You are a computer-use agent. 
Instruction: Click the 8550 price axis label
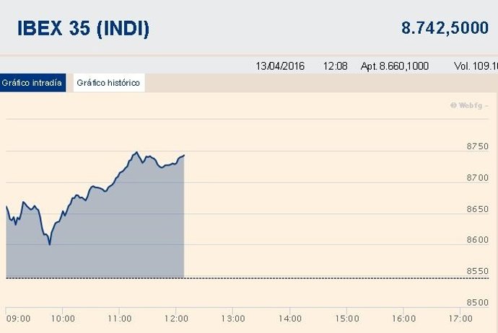pos(478,271)
